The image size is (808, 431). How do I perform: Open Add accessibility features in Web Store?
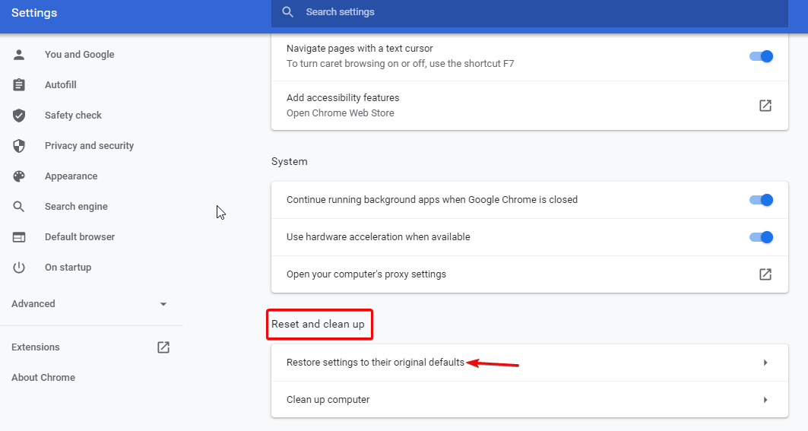[765, 106]
